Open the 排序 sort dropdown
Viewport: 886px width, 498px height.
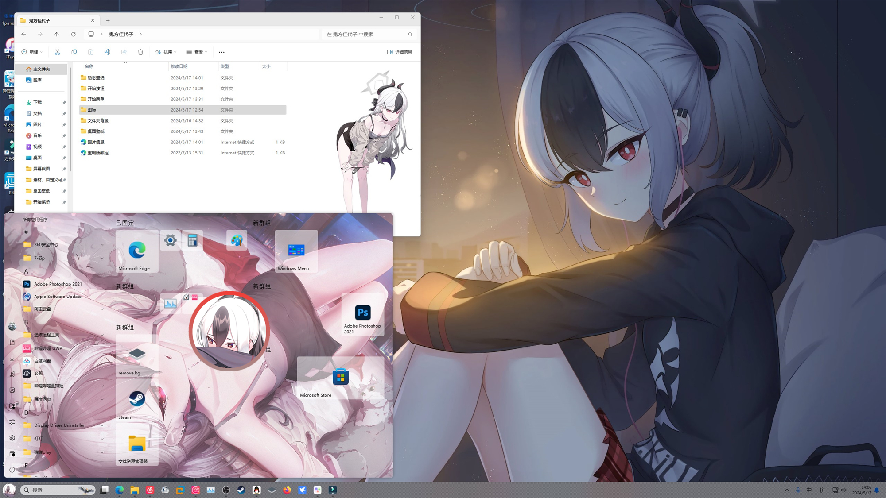(166, 52)
